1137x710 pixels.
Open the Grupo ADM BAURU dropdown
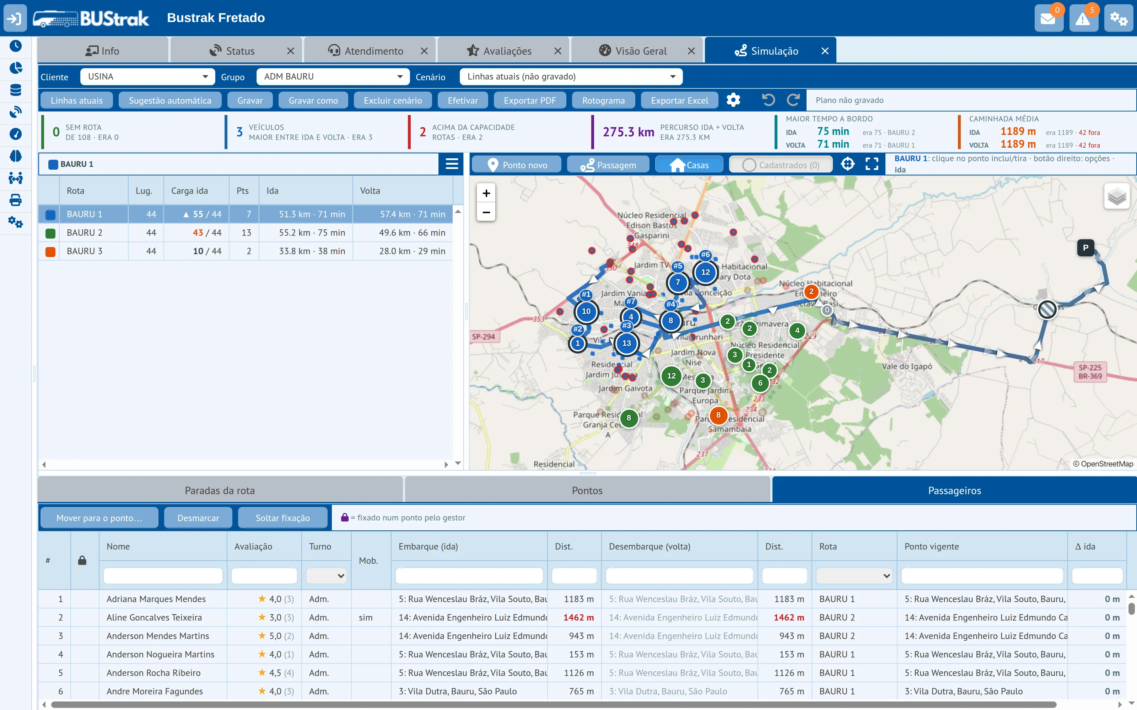coord(333,77)
